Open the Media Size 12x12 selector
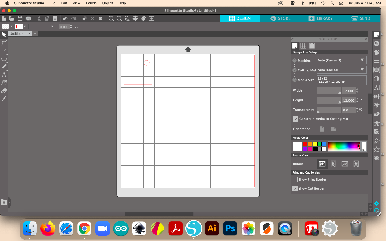 342,80
